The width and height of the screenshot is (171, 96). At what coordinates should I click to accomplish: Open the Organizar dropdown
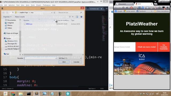(x=7, y=17)
